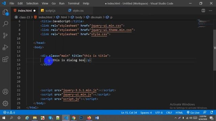This screenshot has height=121, width=216.
Task: Split the editor to the right
Action: (x=203, y=10)
